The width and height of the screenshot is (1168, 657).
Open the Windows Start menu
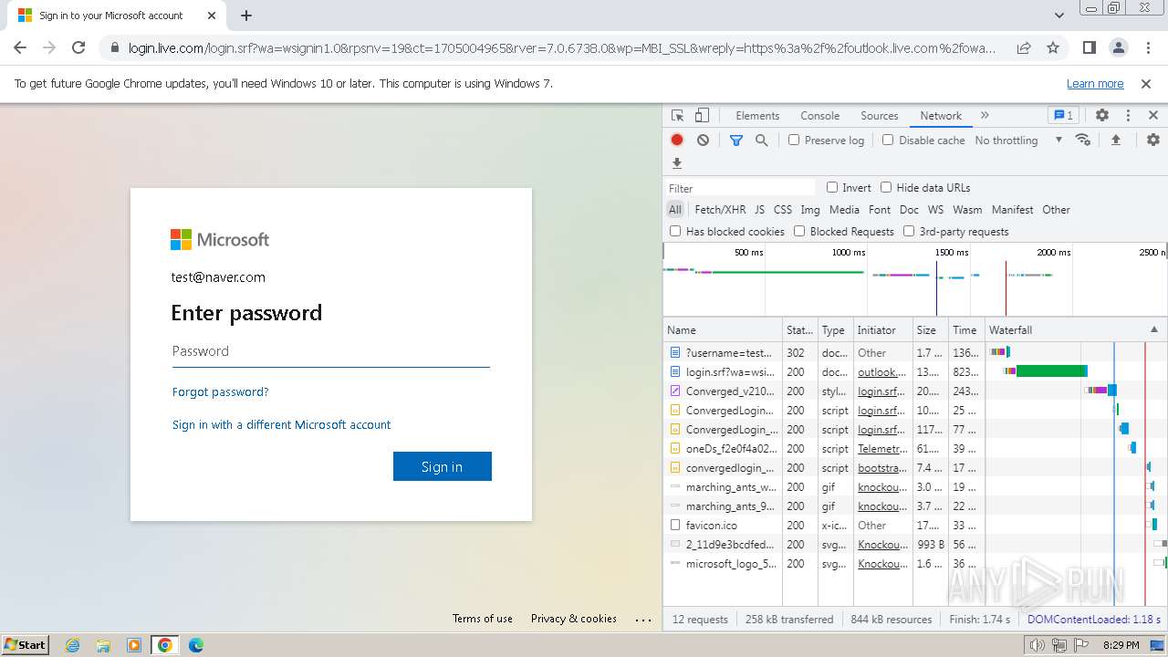(25, 645)
